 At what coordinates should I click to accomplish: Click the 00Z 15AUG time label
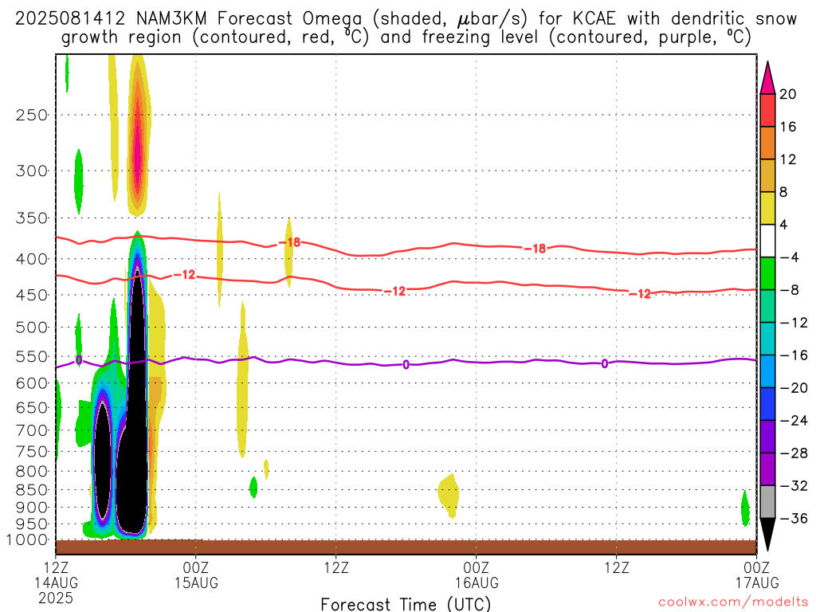[x=196, y=575]
